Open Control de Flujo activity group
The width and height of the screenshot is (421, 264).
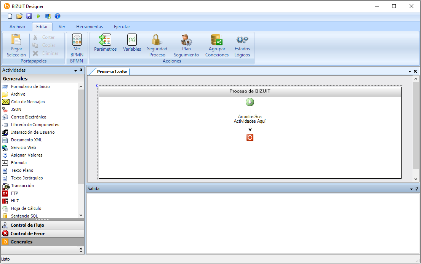click(43, 225)
